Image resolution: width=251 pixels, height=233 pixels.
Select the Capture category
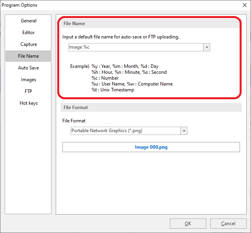(29, 44)
